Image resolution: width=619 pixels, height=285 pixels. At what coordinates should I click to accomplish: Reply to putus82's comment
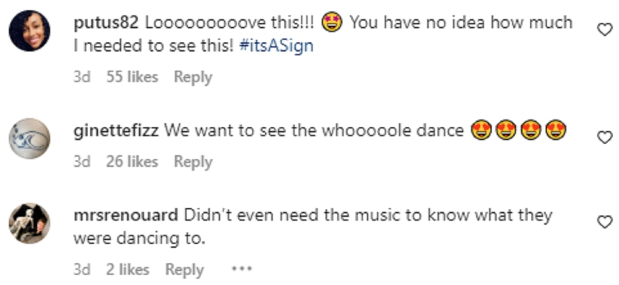[193, 77]
